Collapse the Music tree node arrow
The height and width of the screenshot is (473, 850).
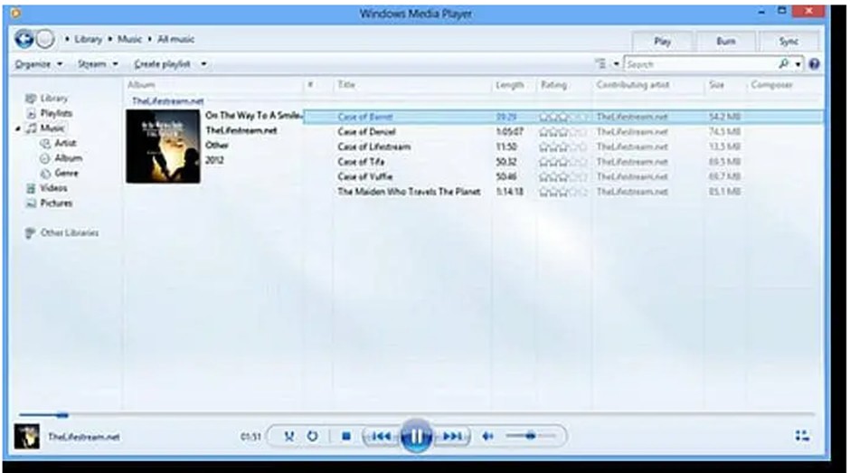point(18,128)
